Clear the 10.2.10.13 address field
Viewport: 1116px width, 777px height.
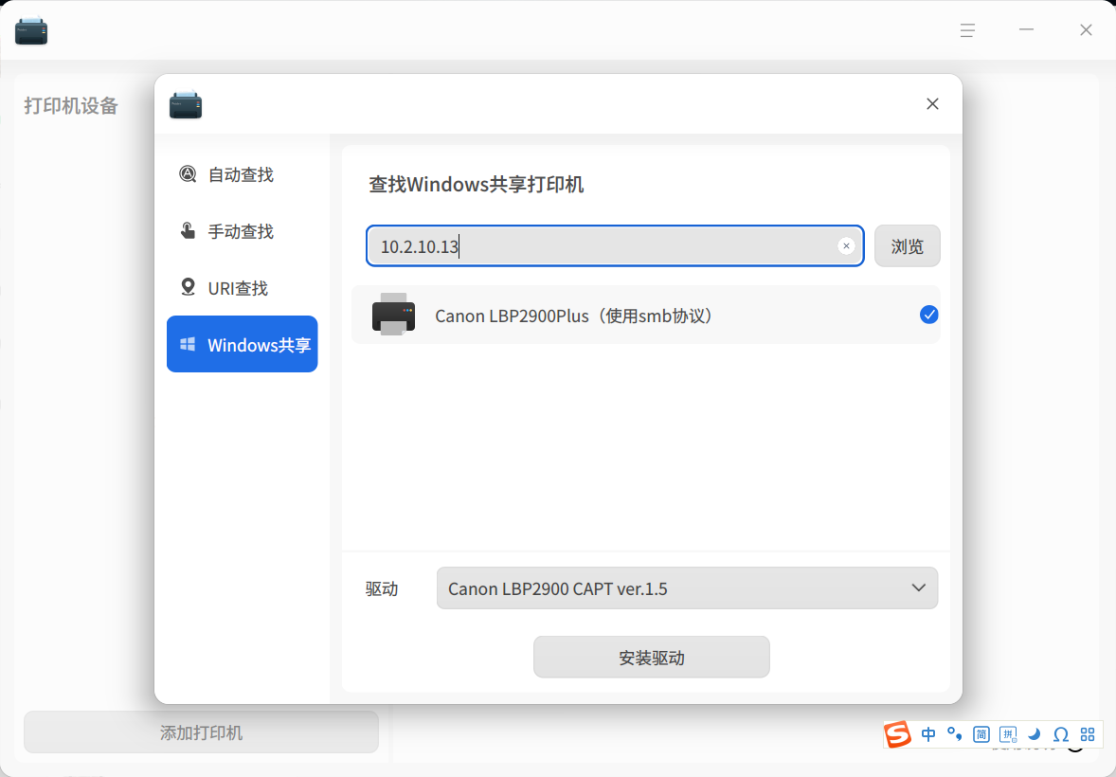coord(846,245)
